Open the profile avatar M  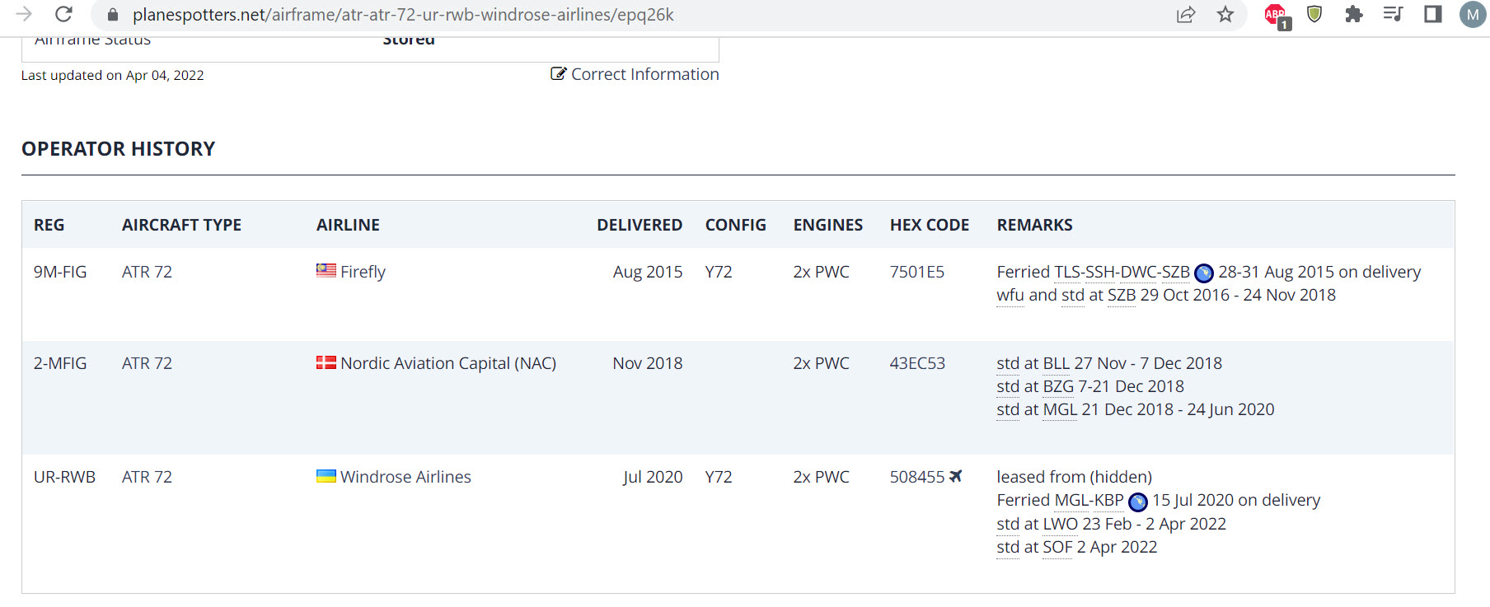click(1472, 14)
